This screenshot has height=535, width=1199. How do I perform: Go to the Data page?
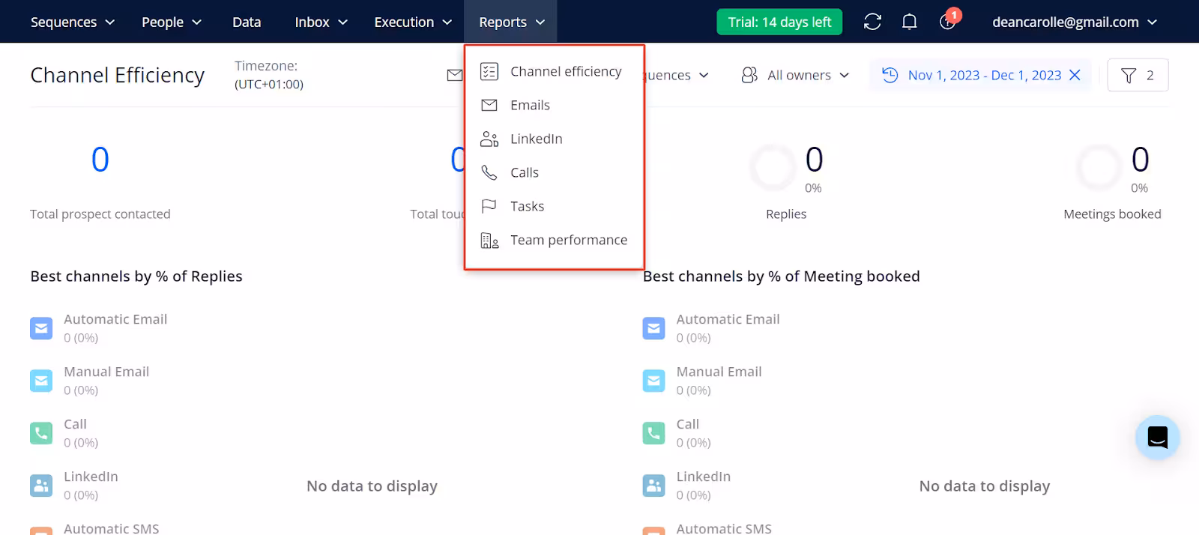pos(247,22)
